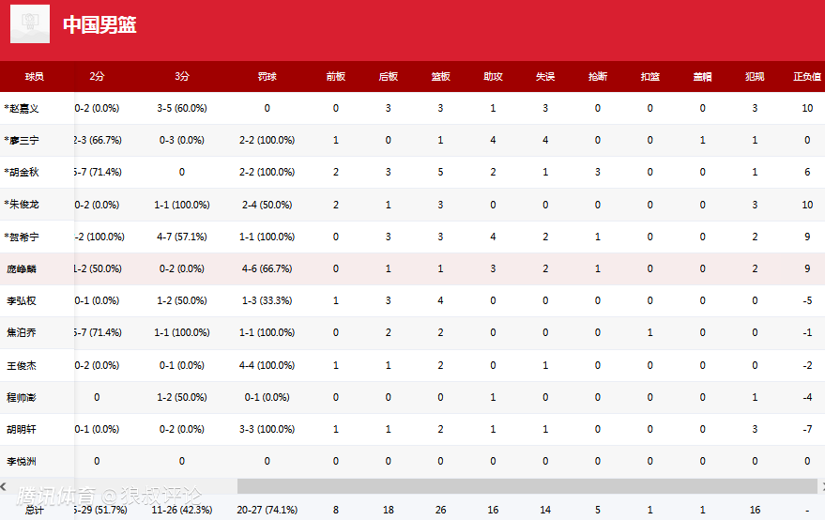Click the 抢断 column header
Viewport: 825px width, 520px height.
tap(598, 77)
